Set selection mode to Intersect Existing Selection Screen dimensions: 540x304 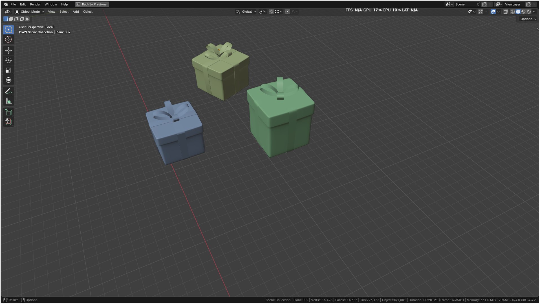click(x=27, y=19)
